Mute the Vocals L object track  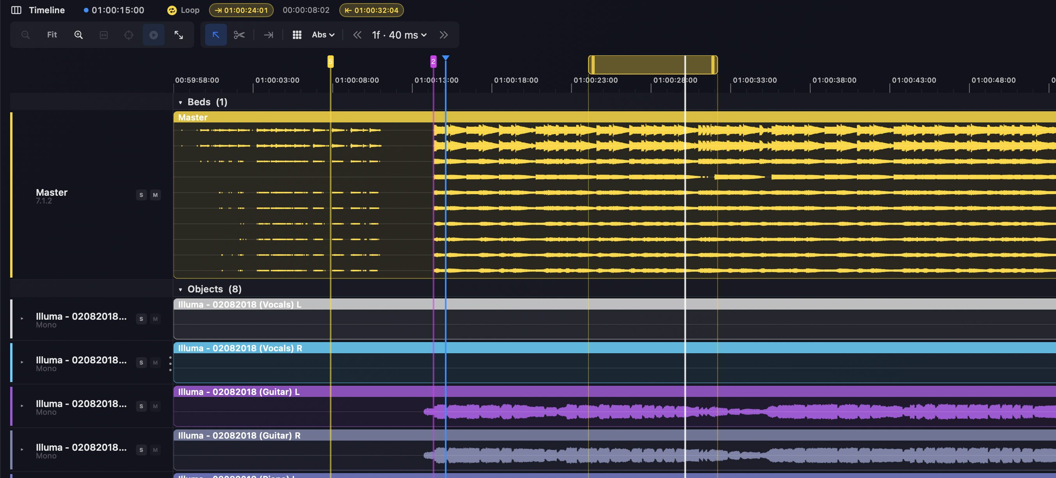pos(155,319)
